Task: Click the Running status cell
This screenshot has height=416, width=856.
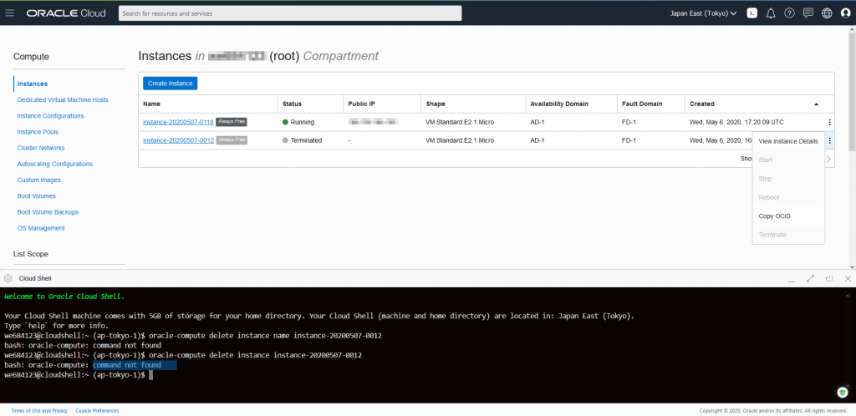Action: [x=298, y=122]
